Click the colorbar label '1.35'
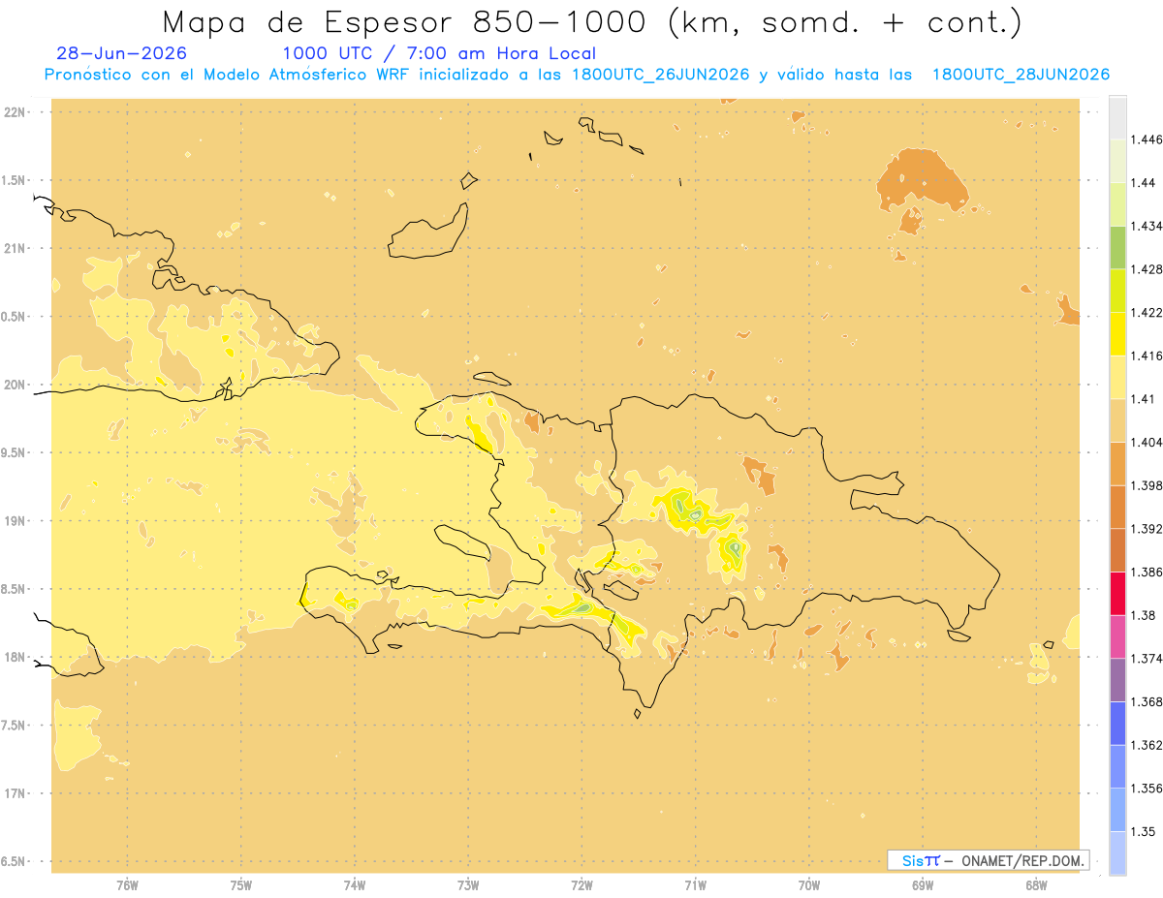1163x898 pixels. 1143,831
